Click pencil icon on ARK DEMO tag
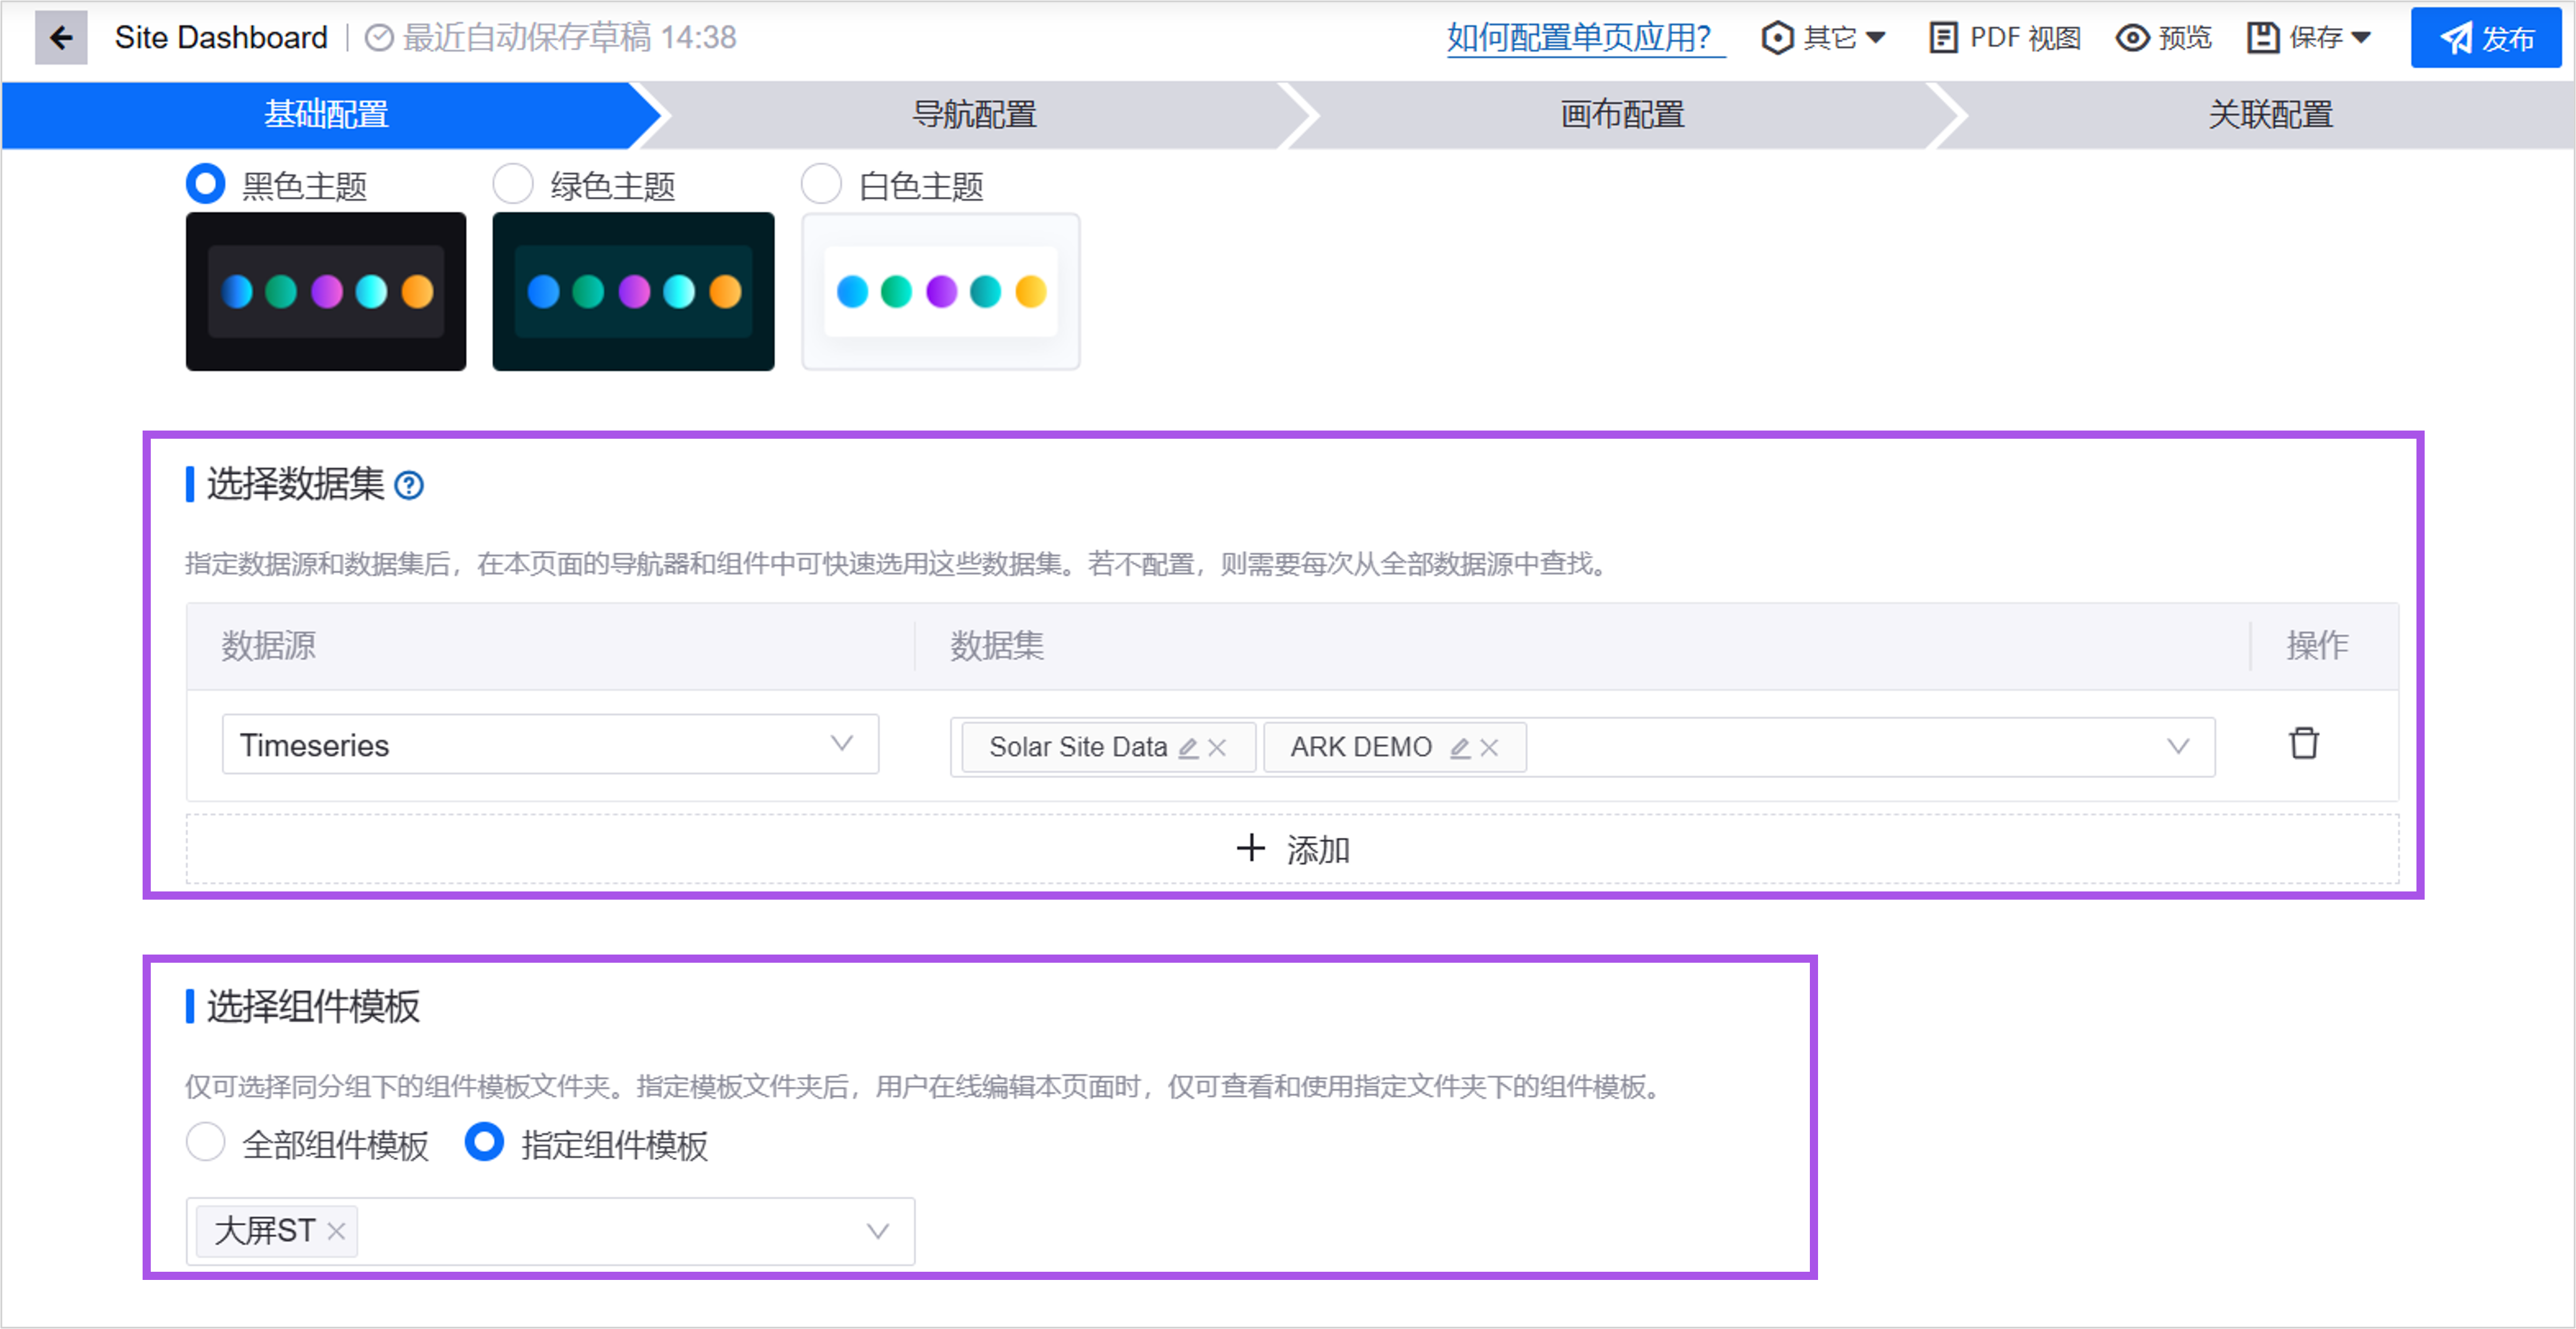Viewport: 2576px width, 1329px height. pyautogui.click(x=1460, y=748)
